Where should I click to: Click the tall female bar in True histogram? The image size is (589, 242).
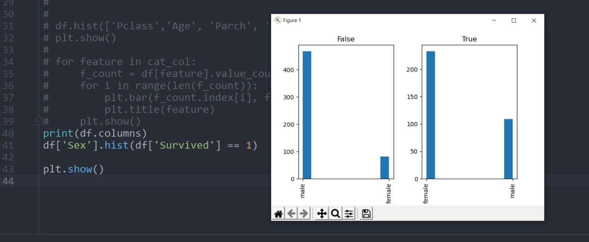(431, 115)
